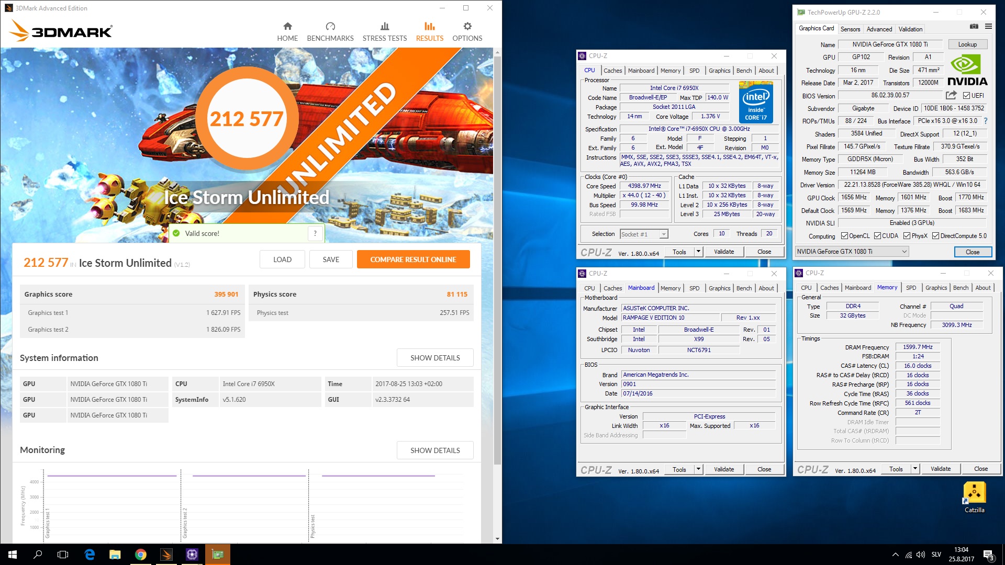The image size is (1005, 565).
Task: Open STRESS TESTS in 3DMark navigation
Action: tap(385, 31)
